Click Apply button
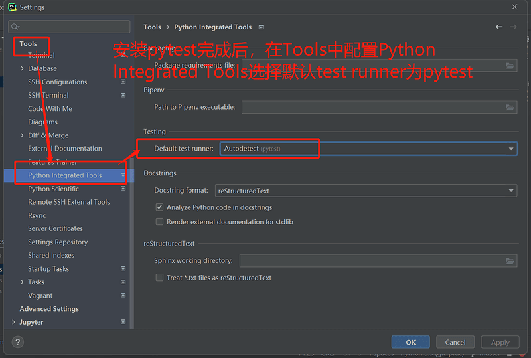The width and height of the screenshot is (531, 358). (500, 342)
